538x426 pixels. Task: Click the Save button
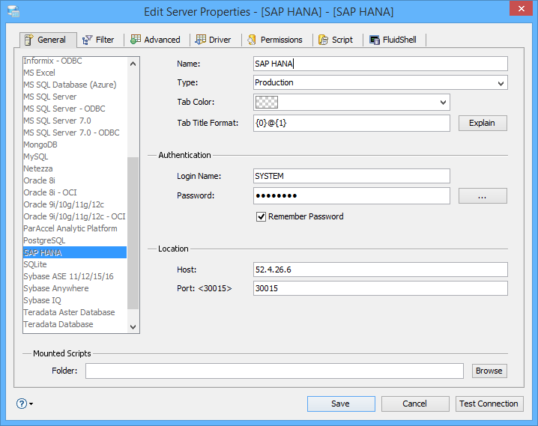click(341, 404)
